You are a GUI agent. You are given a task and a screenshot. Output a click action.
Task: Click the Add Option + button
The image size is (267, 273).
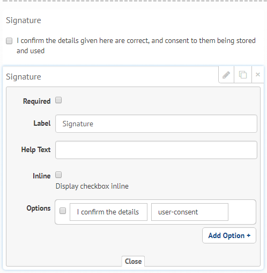point(229,235)
